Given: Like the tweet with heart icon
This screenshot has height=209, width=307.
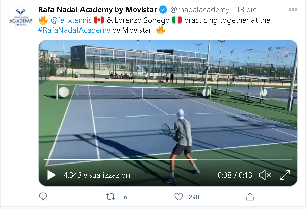Looking at the screenshot, I should [x=178, y=197].
